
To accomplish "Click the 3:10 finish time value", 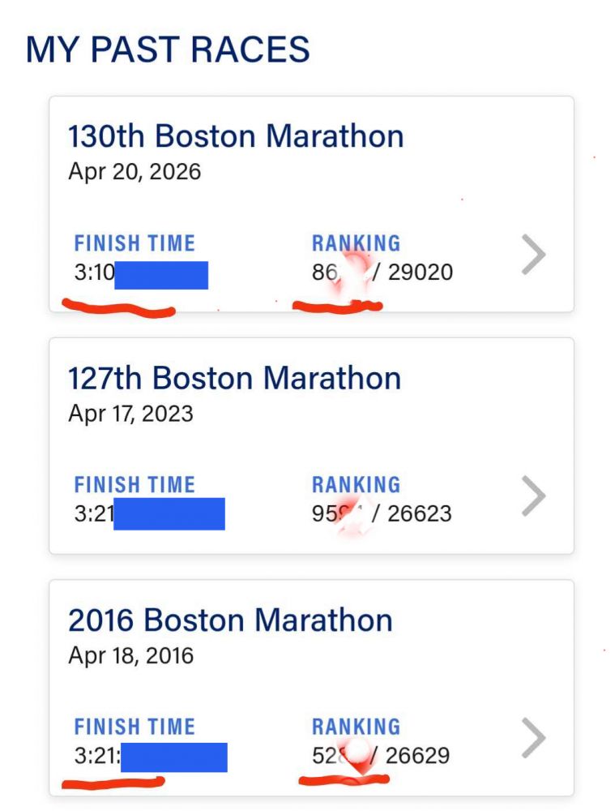I will 94,273.
